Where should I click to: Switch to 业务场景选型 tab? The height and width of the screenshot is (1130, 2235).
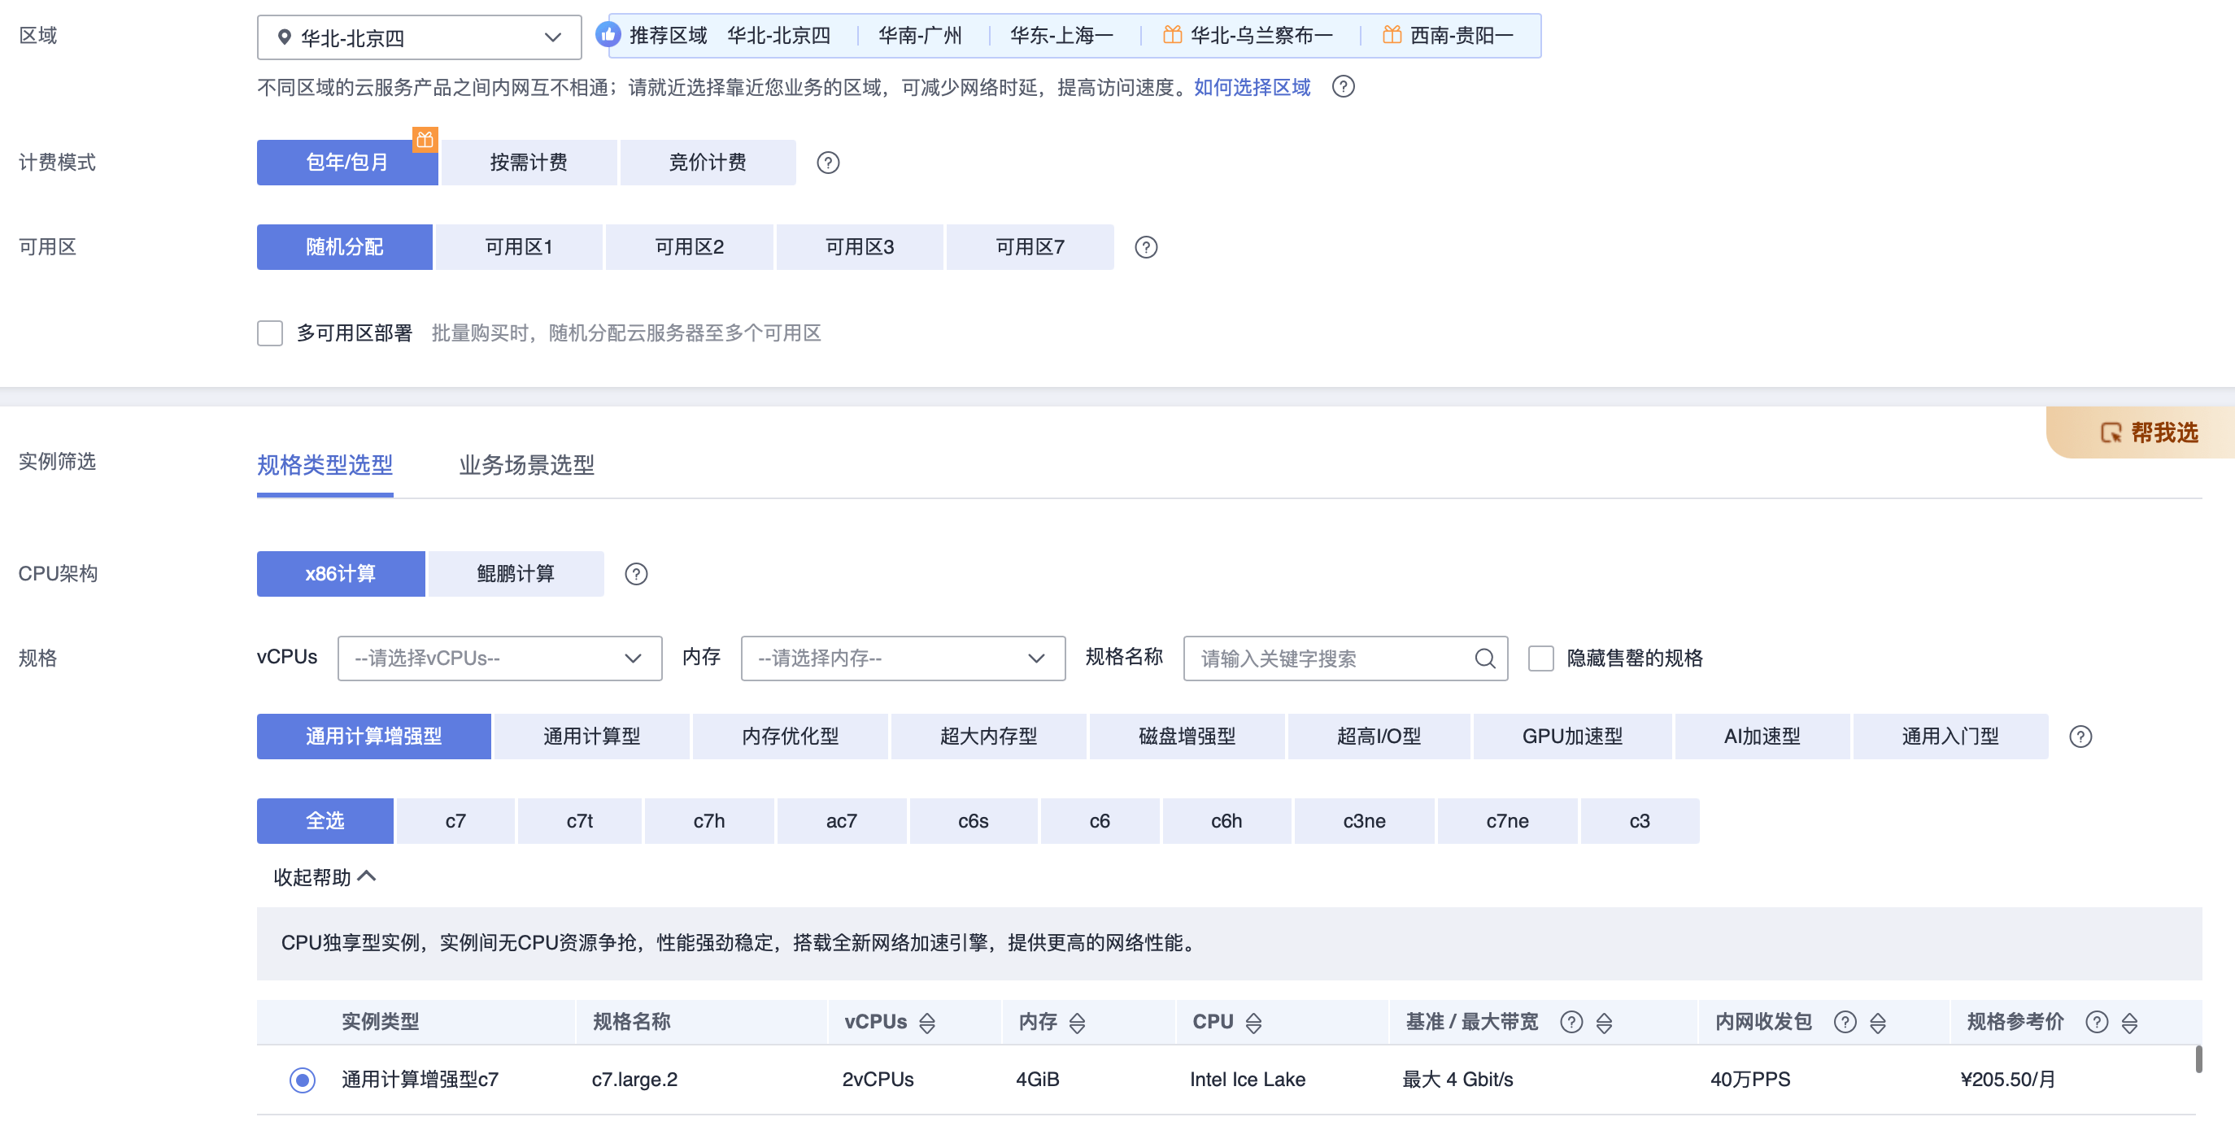525,465
